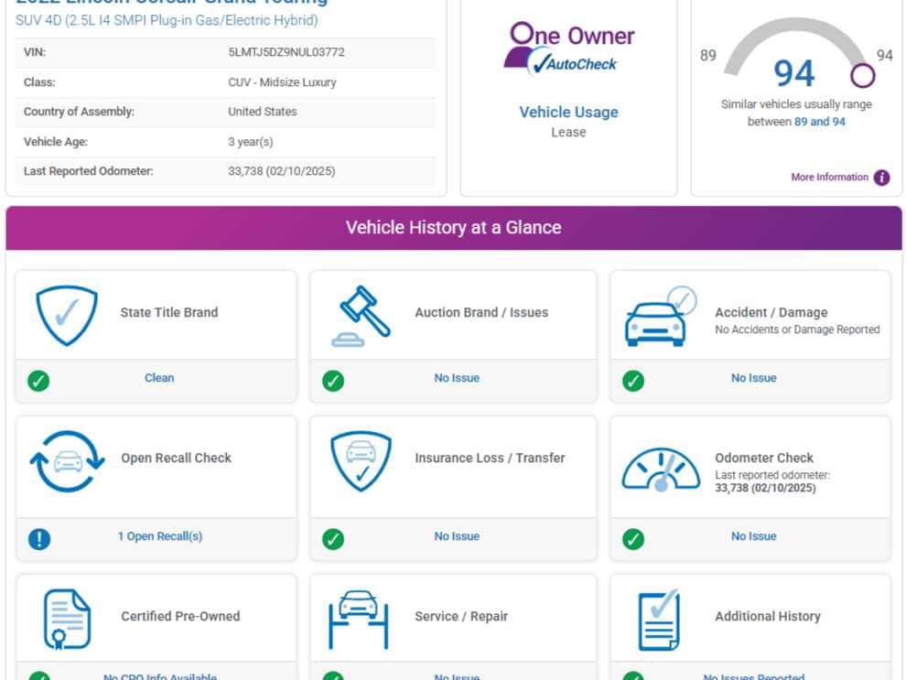Image resolution: width=906 pixels, height=680 pixels.
Task: Click the Auction Brand / Issues label
Action: coord(481,313)
